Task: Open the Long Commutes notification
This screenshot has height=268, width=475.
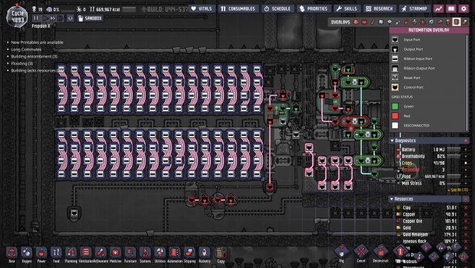Action: click(x=26, y=49)
